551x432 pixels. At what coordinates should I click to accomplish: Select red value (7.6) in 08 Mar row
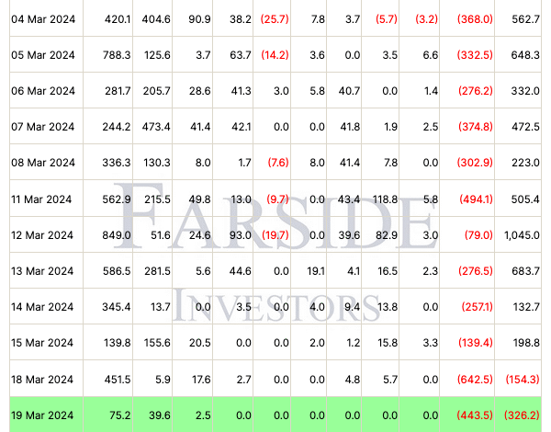278,163
